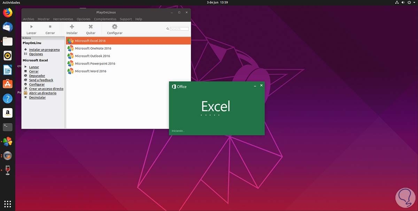The height and width of the screenshot is (211, 418).
Task: Click the Desinstalar link
Action: click(37, 98)
